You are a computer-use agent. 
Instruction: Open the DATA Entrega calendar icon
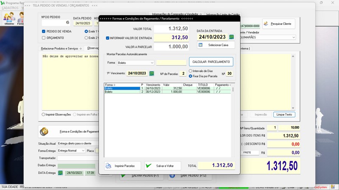[x=61, y=173]
